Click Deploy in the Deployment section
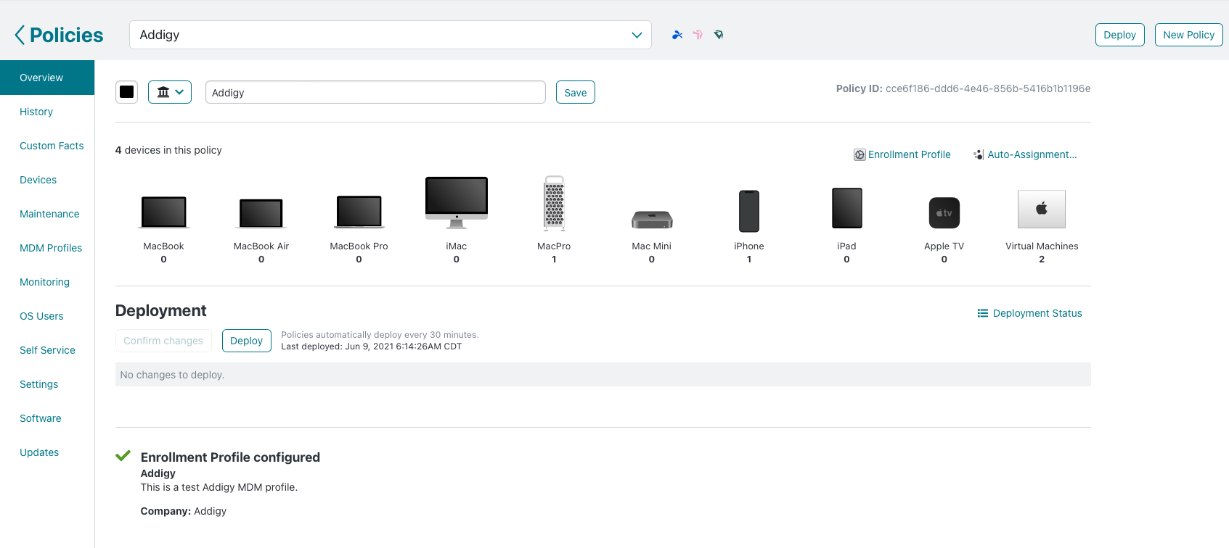This screenshot has height=548, width=1229. pyautogui.click(x=246, y=341)
